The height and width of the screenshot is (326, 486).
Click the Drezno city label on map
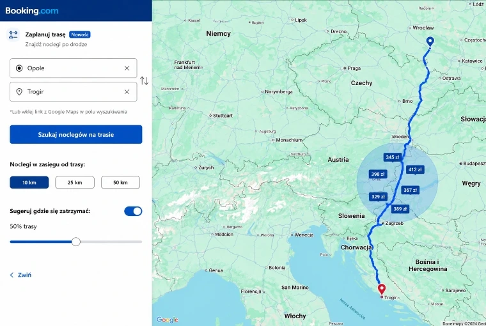click(338, 31)
